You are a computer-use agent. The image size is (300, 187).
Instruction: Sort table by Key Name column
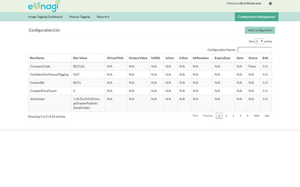click(37, 58)
